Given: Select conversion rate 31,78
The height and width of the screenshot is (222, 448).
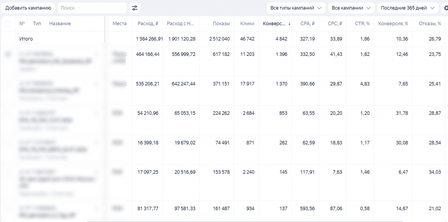Looking at the screenshot, I should click(402, 113).
